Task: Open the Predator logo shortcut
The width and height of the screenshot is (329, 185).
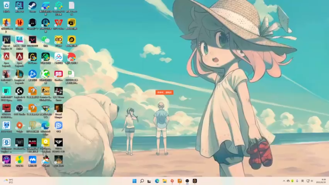Action: pyautogui.click(x=19, y=143)
